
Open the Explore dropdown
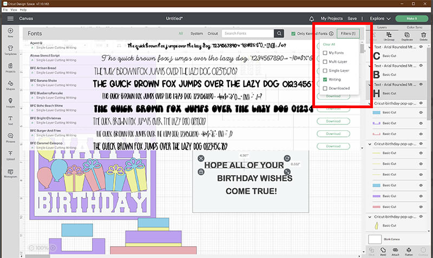[380, 18]
